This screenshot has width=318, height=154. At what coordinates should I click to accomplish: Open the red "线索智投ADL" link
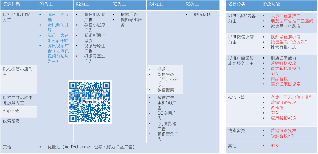pyautogui.click(x=283, y=136)
